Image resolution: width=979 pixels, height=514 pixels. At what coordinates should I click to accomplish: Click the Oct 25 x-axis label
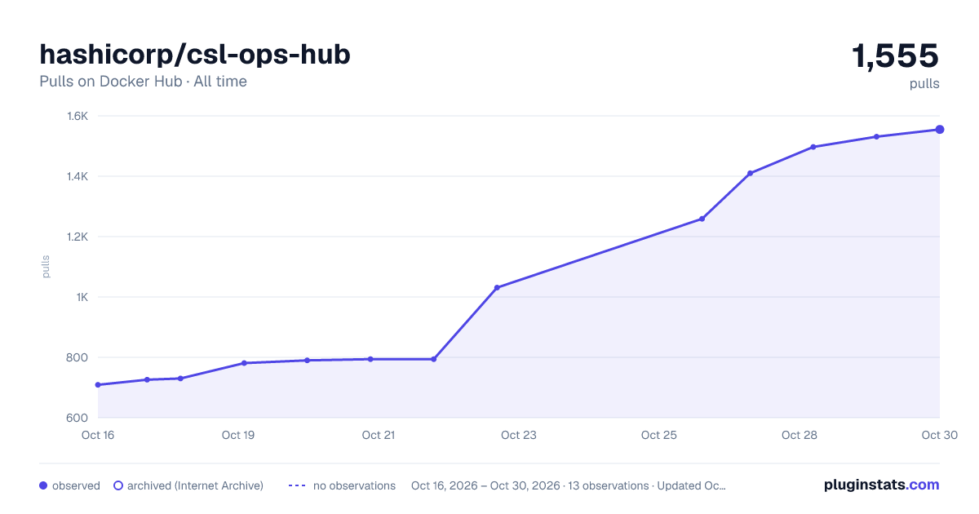click(x=659, y=435)
